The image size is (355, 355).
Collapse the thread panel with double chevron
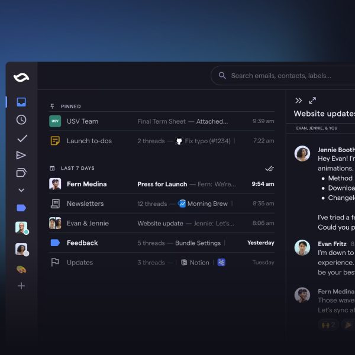click(x=299, y=101)
